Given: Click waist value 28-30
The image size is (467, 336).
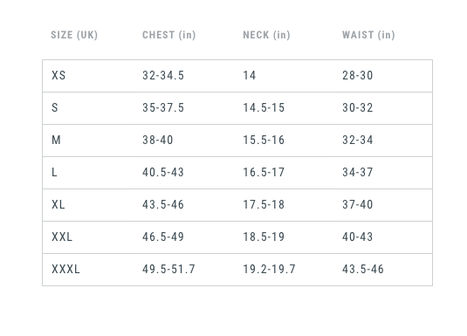Looking at the screenshot, I should [x=357, y=75].
